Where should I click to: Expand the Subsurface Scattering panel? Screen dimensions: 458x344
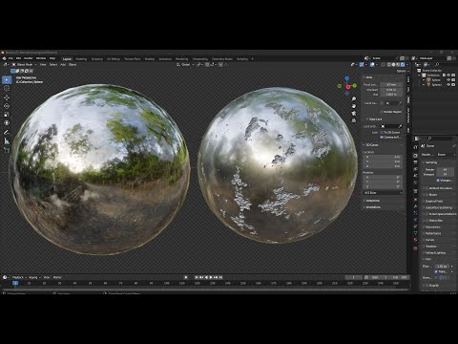(438, 207)
